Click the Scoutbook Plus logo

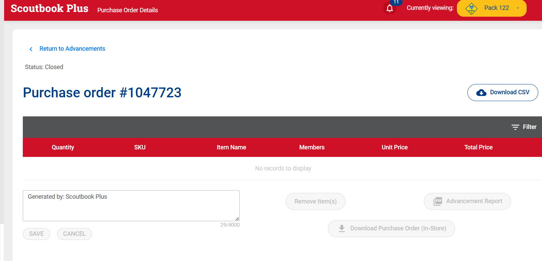pyautogui.click(x=50, y=8)
